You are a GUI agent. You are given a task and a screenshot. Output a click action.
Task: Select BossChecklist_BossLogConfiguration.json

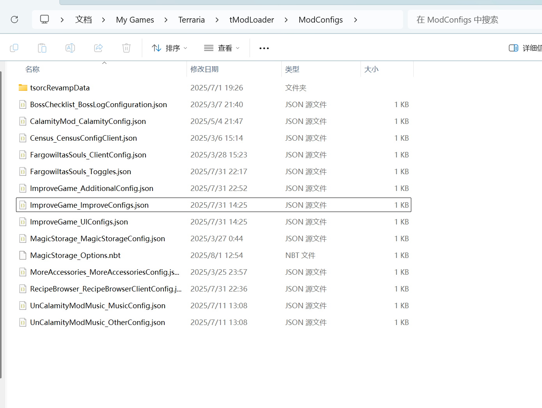coord(98,104)
